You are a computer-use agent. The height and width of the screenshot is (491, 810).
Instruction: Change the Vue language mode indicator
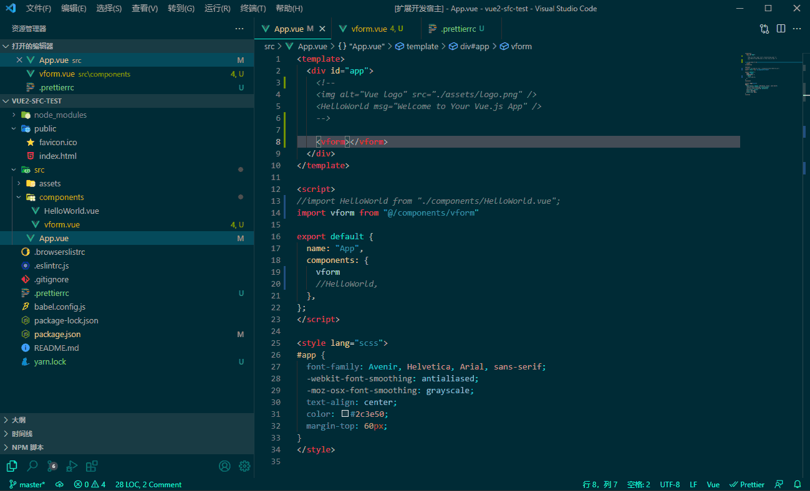713,485
